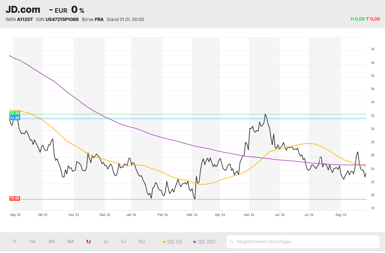Click the green H 0,00 value
The height and width of the screenshot is (253, 385).
coord(357,19)
